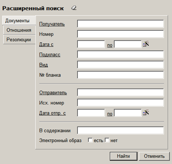Focus the Исх. номер input field

click(120, 103)
